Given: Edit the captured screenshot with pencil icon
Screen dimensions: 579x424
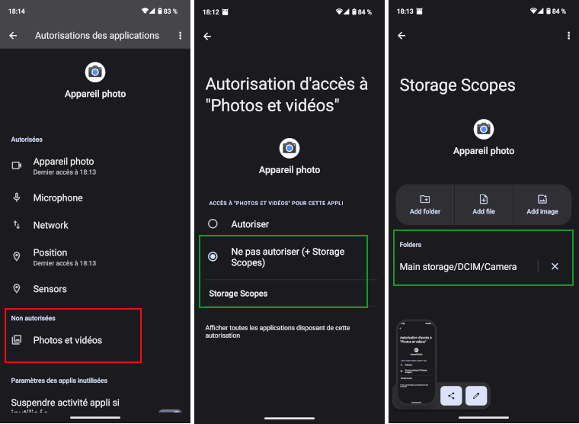Looking at the screenshot, I should pyautogui.click(x=476, y=396).
